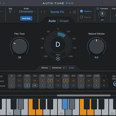Viewport: 116px width, 116px height.
Task: Expand the Gentle Fix preset list chevron
Action: (70, 12)
